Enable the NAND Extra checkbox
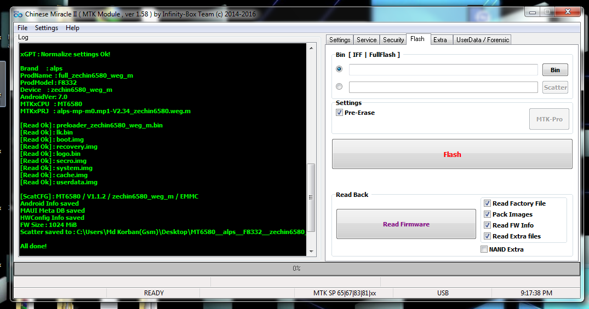589x309 pixels. (x=484, y=249)
